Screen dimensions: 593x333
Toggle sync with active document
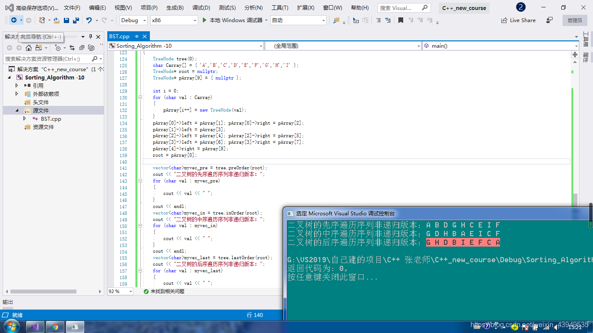click(x=72, y=48)
